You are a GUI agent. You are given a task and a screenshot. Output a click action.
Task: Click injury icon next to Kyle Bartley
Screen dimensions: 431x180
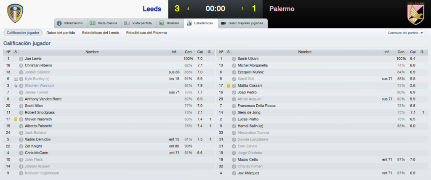point(16,79)
